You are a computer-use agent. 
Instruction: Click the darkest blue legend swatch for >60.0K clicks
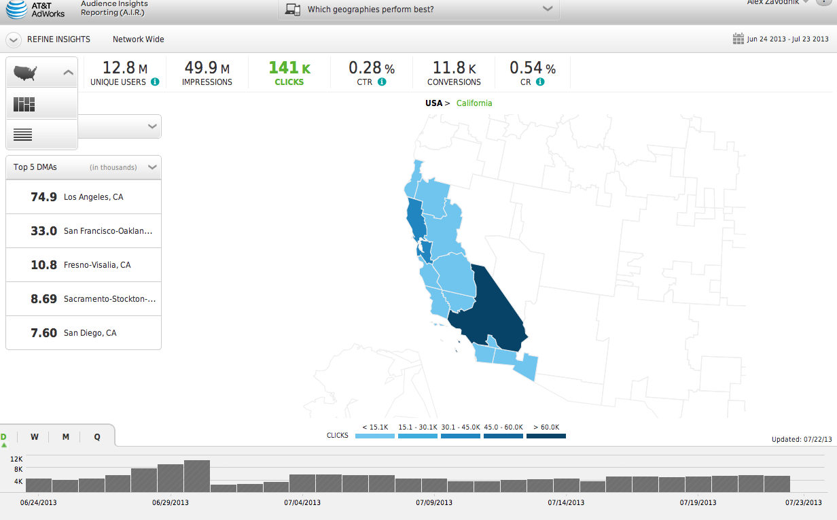coord(546,435)
